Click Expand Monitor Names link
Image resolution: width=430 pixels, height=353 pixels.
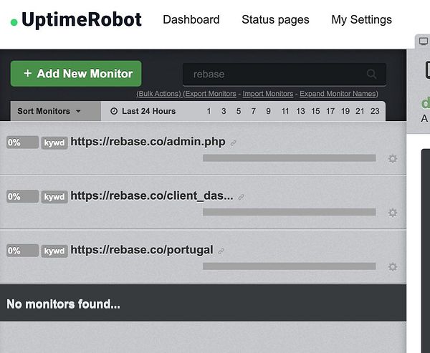[x=339, y=94]
